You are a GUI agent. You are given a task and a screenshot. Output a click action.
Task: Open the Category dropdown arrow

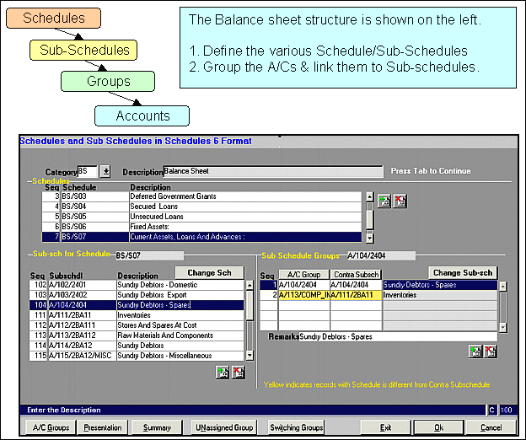(105, 171)
